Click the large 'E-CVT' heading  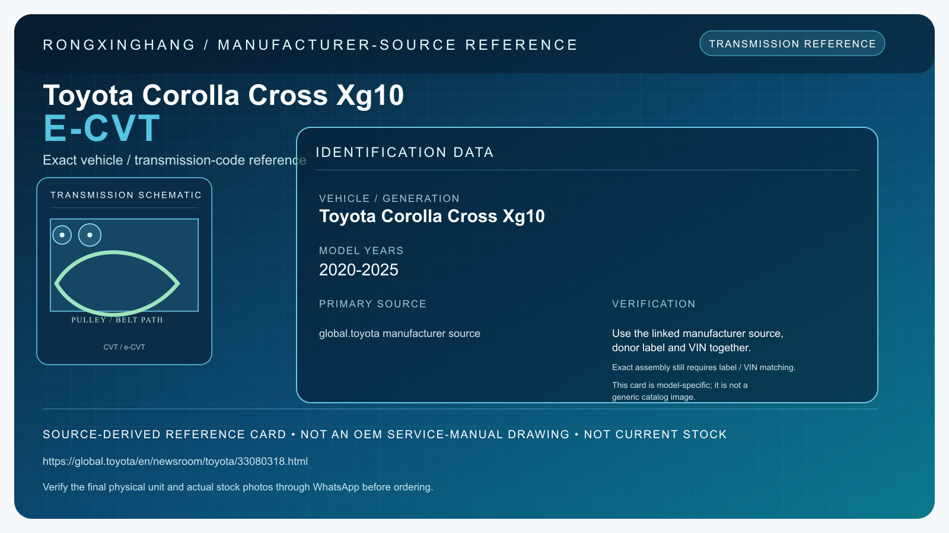pos(101,129)
